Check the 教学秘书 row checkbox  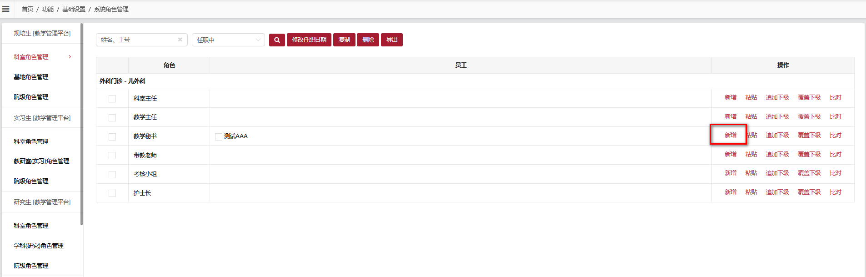tap(112, 137)
